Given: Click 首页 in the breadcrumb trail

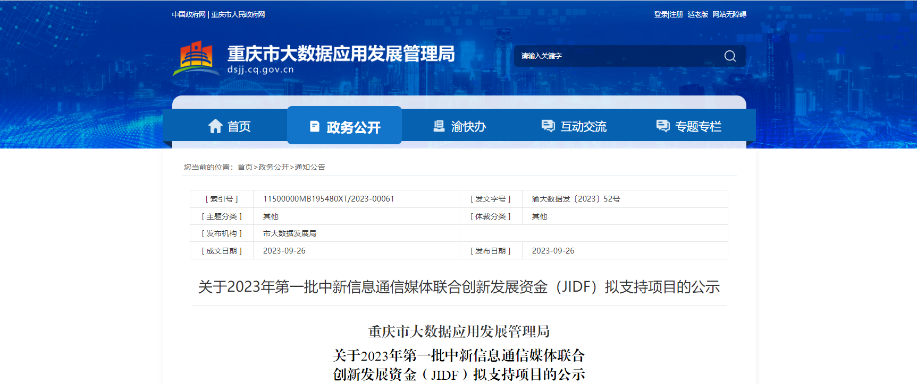Looking at the screenshot, I should 245,167.
